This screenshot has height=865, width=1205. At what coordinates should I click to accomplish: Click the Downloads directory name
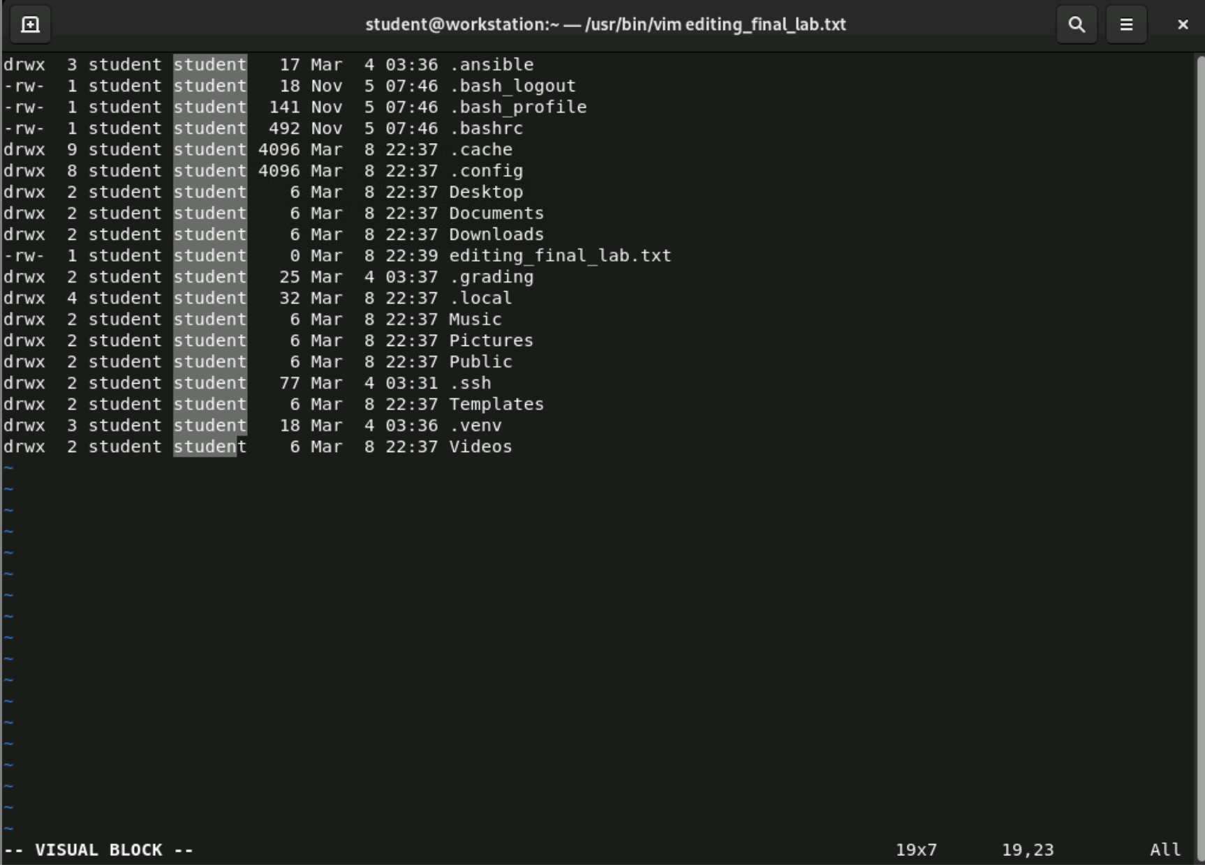[496, 234]
